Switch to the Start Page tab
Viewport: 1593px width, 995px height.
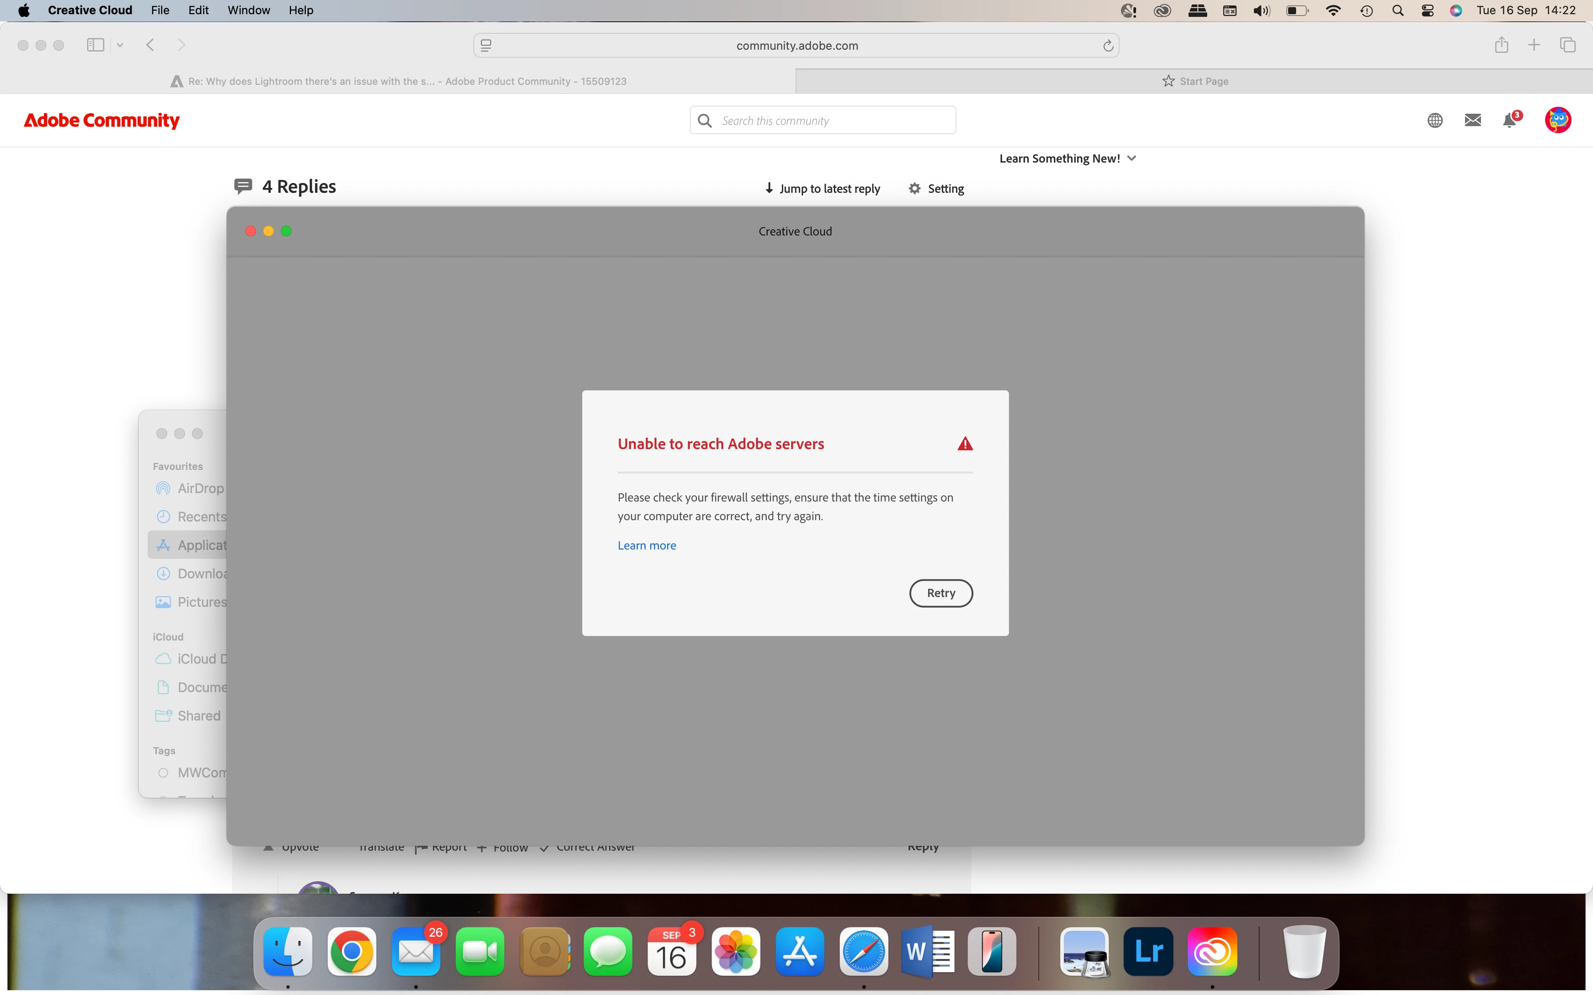1194,81
